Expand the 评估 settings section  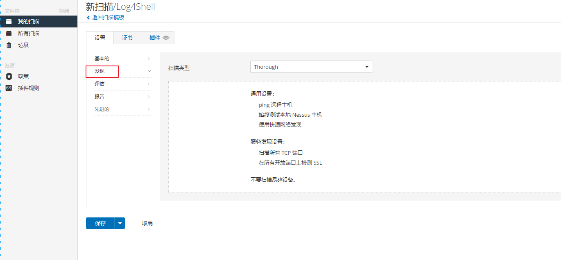tap(123, 84)
